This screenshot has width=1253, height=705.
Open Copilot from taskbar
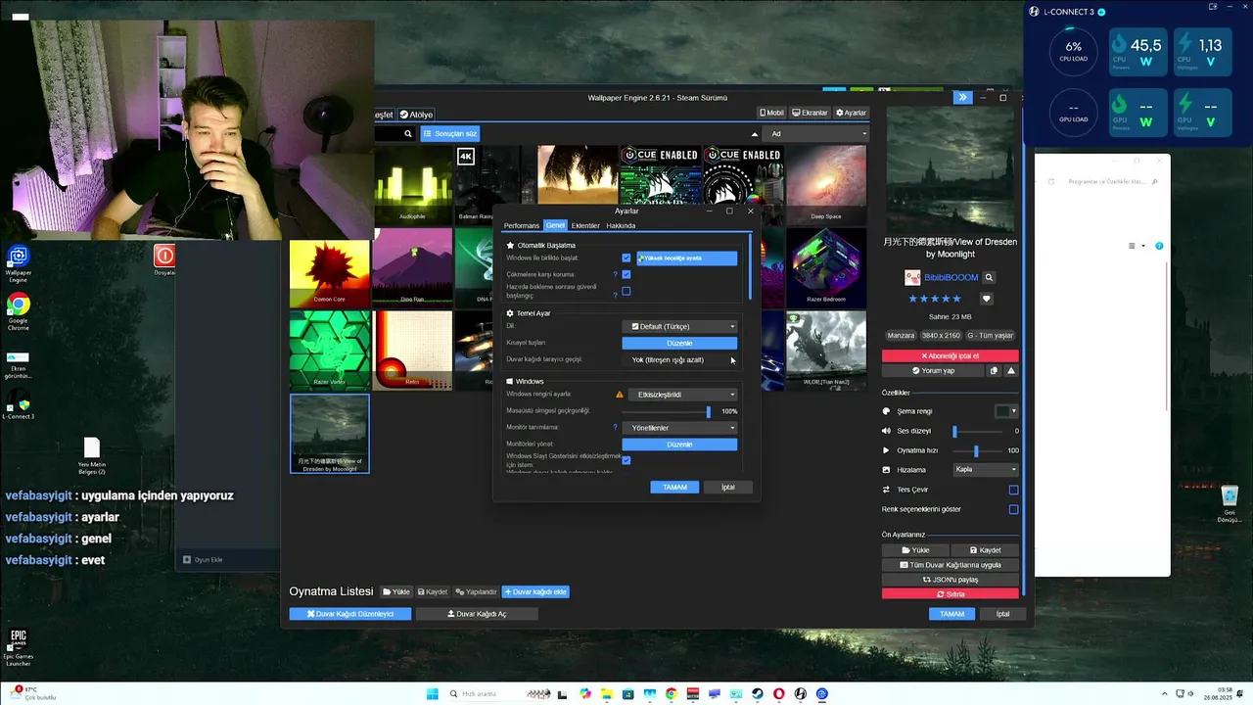585,694
